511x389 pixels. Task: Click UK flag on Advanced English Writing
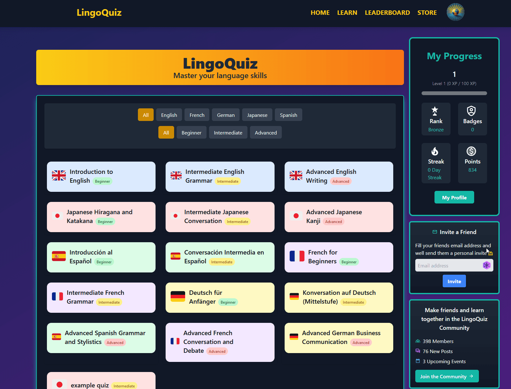click(296, 175)
